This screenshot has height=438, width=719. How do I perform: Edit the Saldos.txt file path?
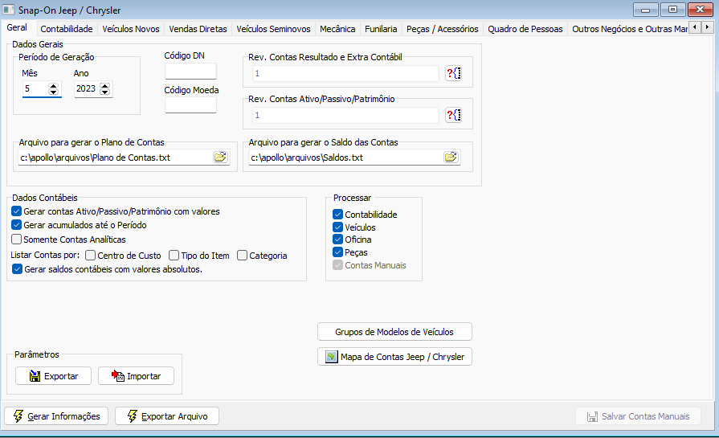pos(345,158)
